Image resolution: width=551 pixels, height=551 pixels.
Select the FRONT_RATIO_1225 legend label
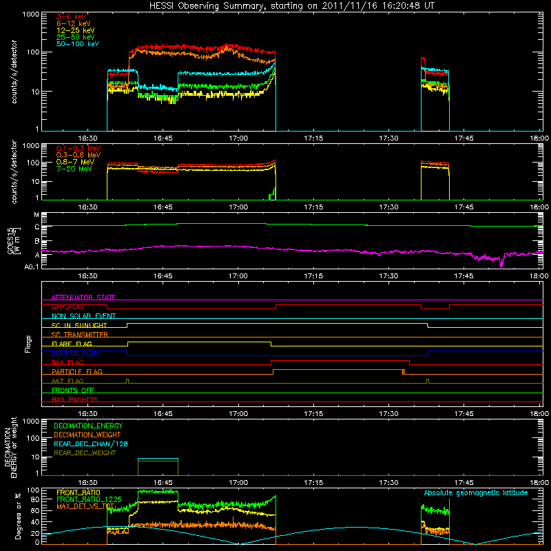click(90, 499)
